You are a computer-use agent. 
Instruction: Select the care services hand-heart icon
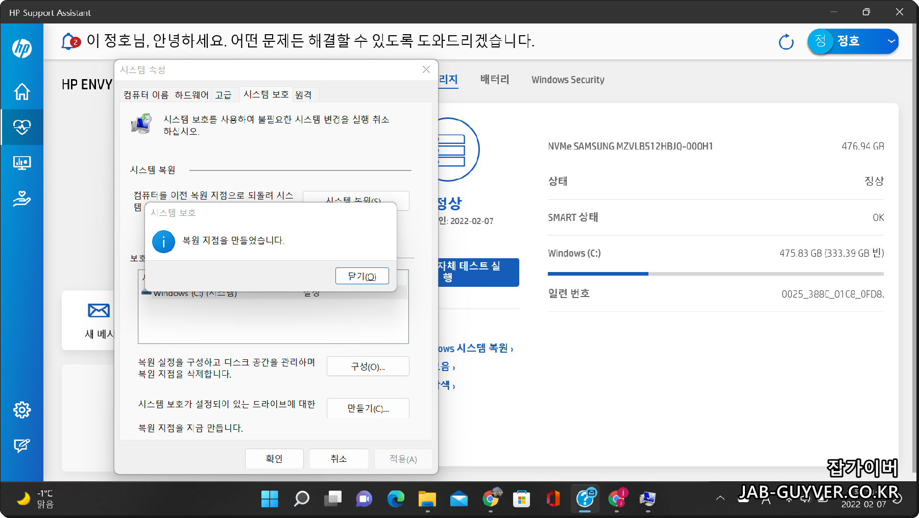[21, 199]
